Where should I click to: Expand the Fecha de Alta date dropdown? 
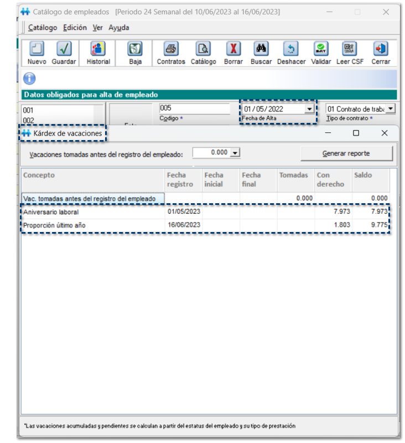pyautogui.click(x=309, y=109)
